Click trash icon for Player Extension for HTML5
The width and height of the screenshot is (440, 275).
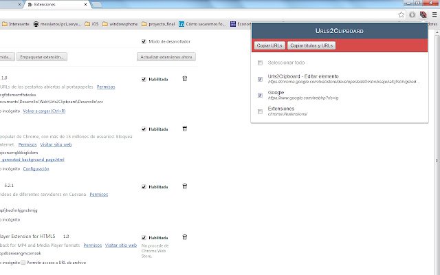pos(185,237)
